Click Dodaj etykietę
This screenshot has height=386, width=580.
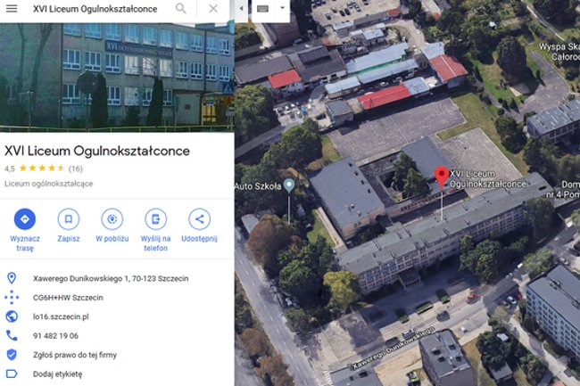pos(57,374)
